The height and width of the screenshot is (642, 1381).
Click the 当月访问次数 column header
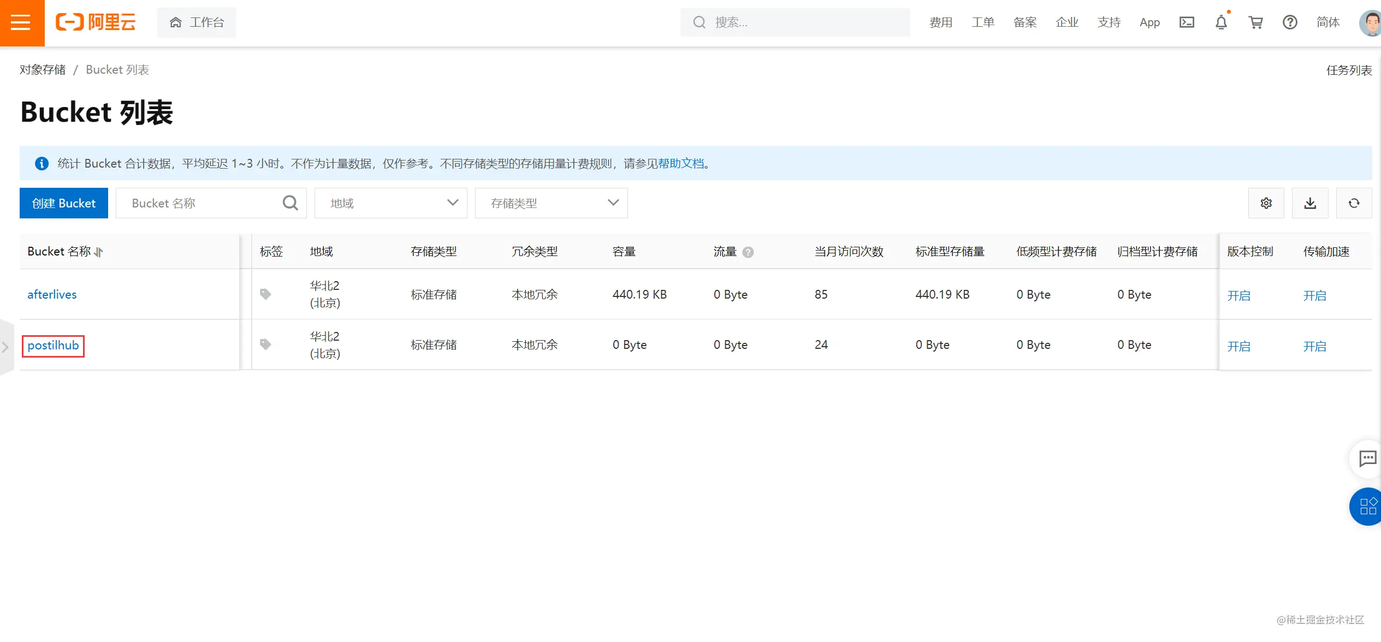pos(849,252)
